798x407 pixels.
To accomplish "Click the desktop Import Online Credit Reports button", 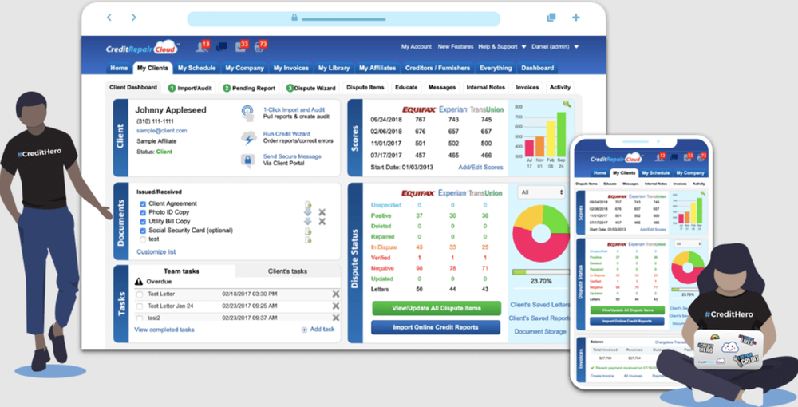I will pos(436,328).
